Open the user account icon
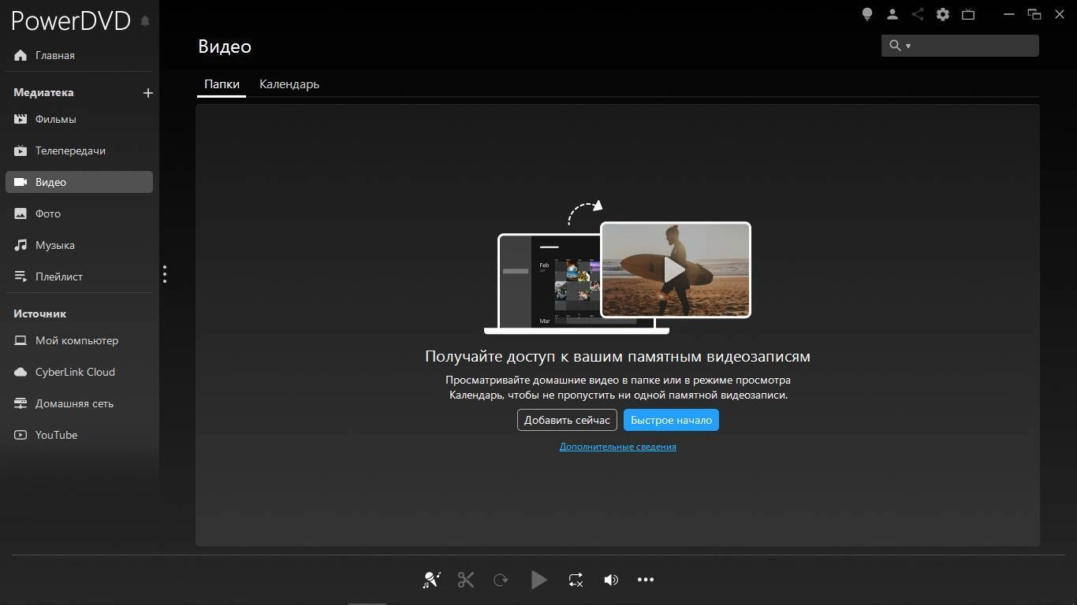The width and height of the screenshot is (1077, 605). tap(893, 14)
